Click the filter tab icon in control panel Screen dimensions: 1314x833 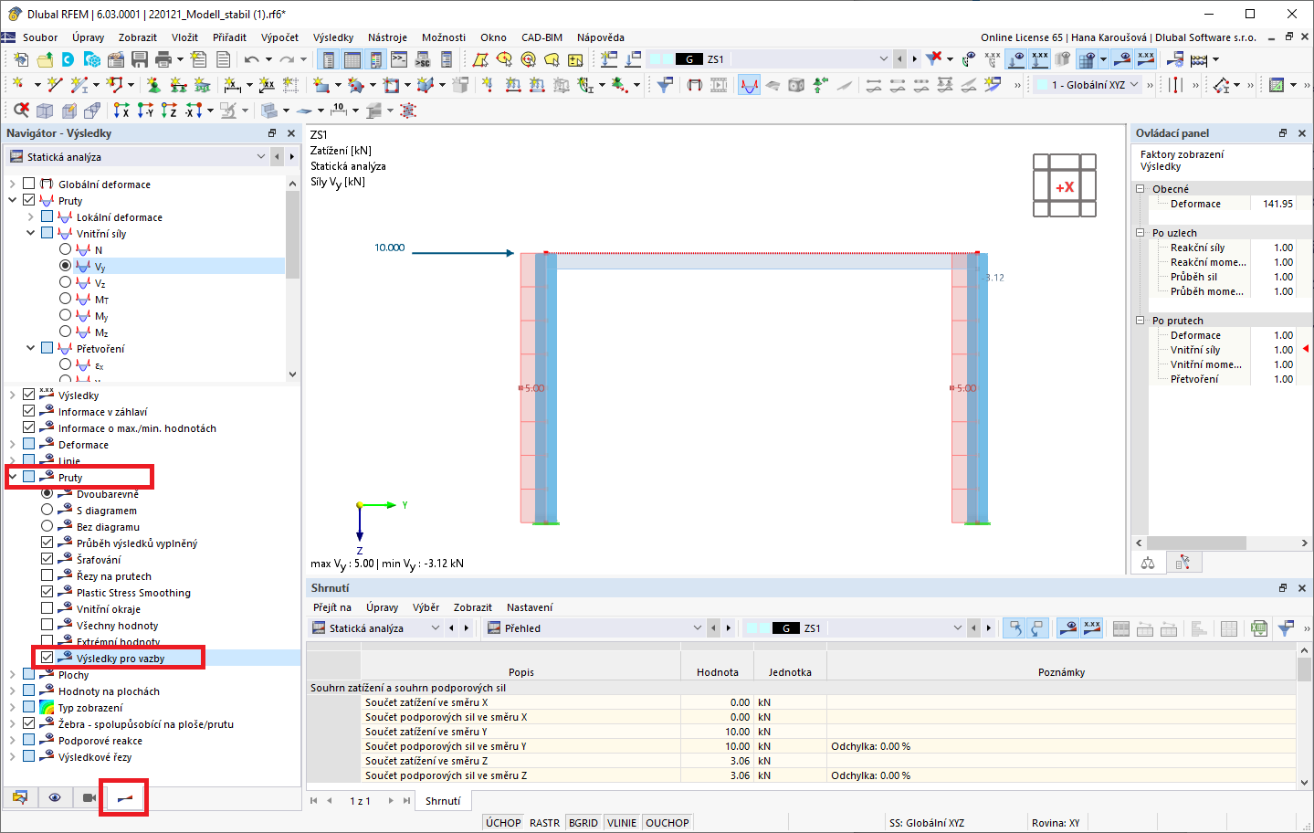point(1183,563)
